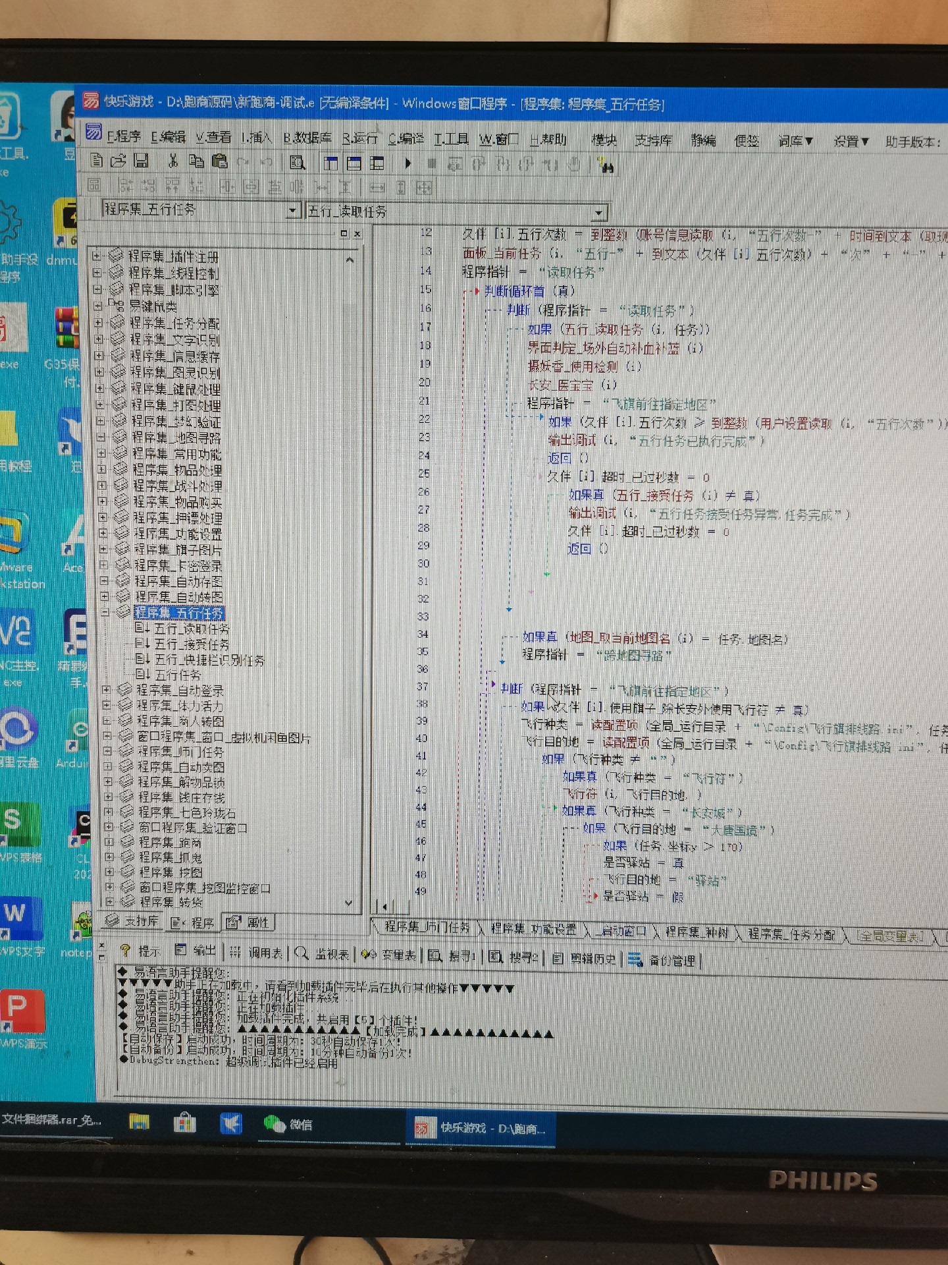Click the blue bird app icon on taskbar
This screenshot has width=948, height=1265.
pyautogui.click(x=230, y=1123)
